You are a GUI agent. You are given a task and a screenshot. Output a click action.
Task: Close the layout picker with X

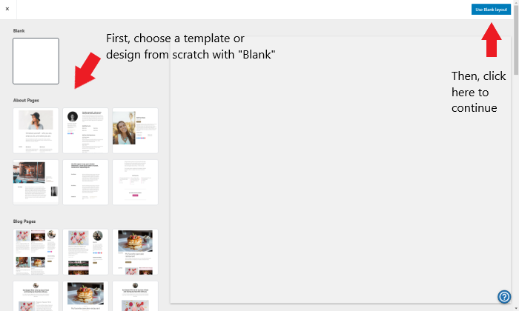[7, 9]
